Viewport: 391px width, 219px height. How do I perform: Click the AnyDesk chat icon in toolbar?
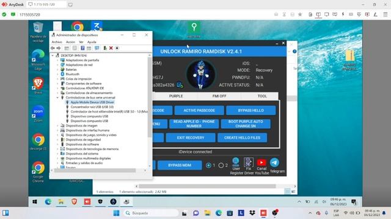[335, 15]
